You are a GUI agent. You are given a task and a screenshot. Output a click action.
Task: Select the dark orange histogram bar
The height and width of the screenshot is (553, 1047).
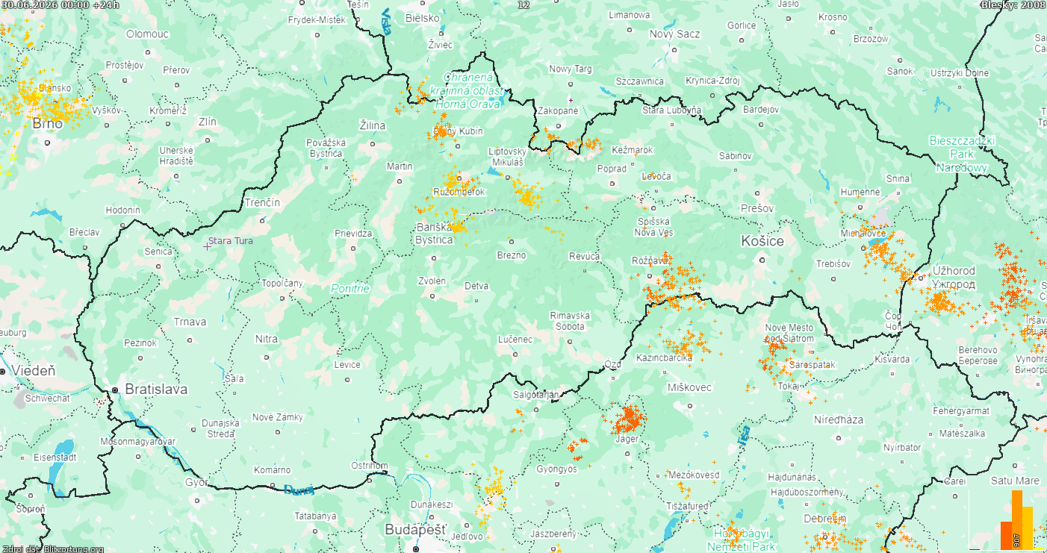click(1006, 535)
